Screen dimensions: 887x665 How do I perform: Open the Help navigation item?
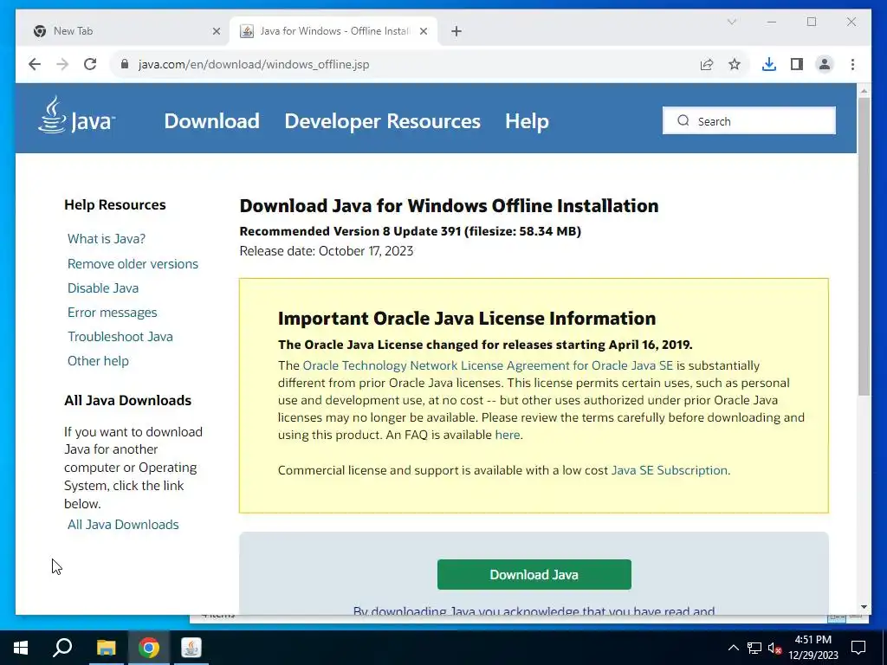[527, 121]
